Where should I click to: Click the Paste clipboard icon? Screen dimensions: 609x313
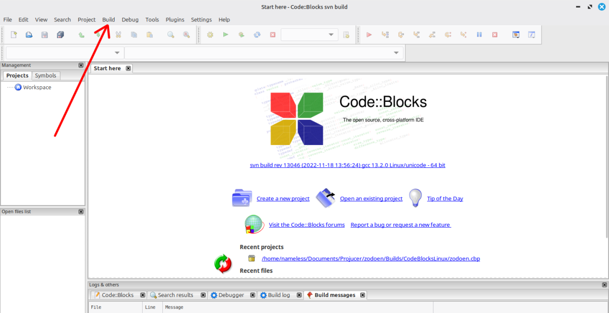[x=150, y=35]
